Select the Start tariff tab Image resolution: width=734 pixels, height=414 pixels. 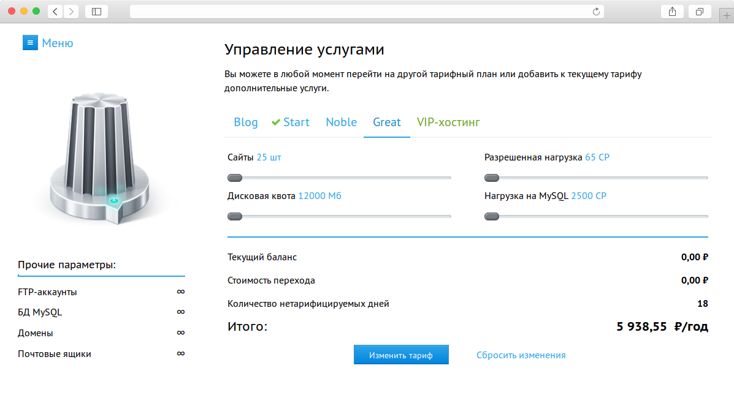click(x=291, y=122)
